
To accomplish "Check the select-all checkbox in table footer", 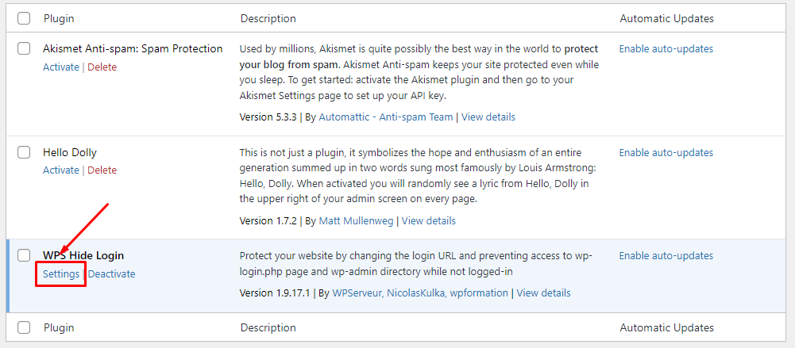I will pyautogui.click(x=24, y=327).
